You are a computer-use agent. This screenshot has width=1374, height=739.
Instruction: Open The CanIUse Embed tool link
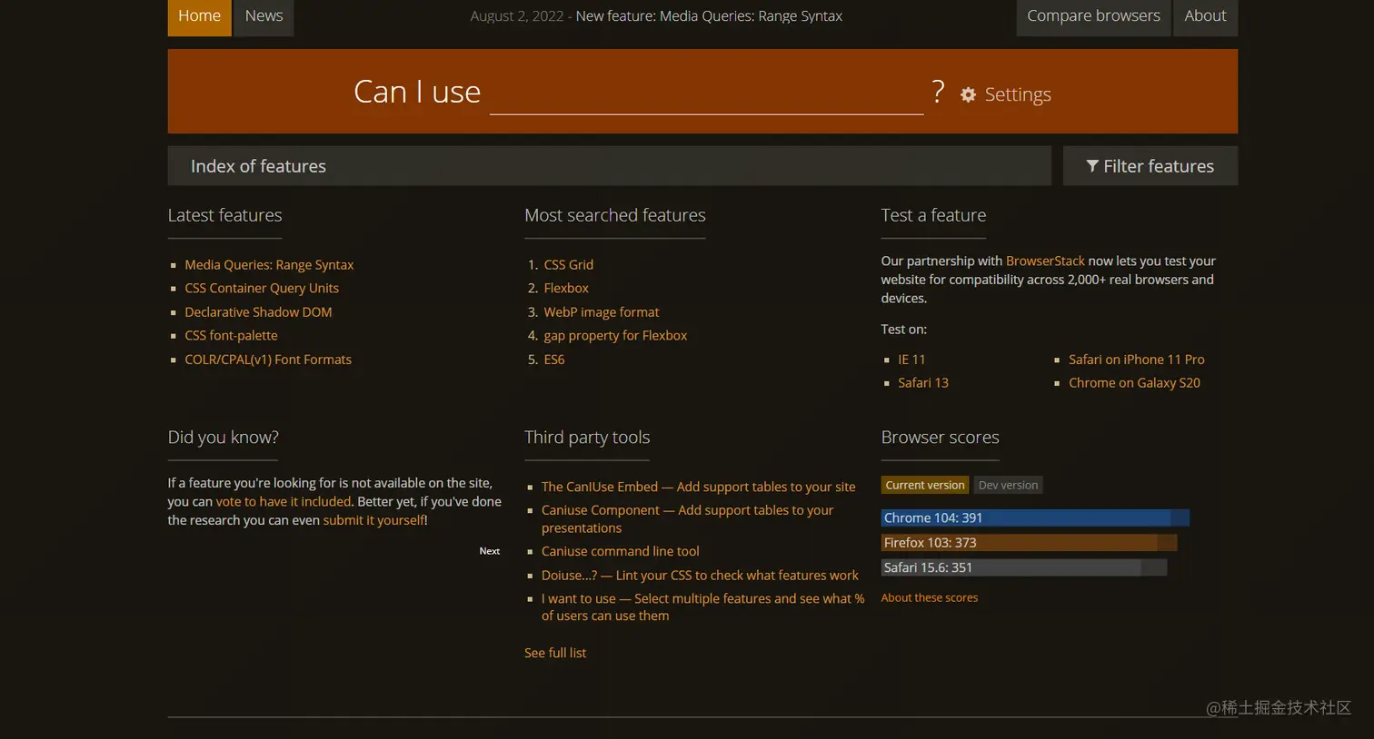pos(698,488)
